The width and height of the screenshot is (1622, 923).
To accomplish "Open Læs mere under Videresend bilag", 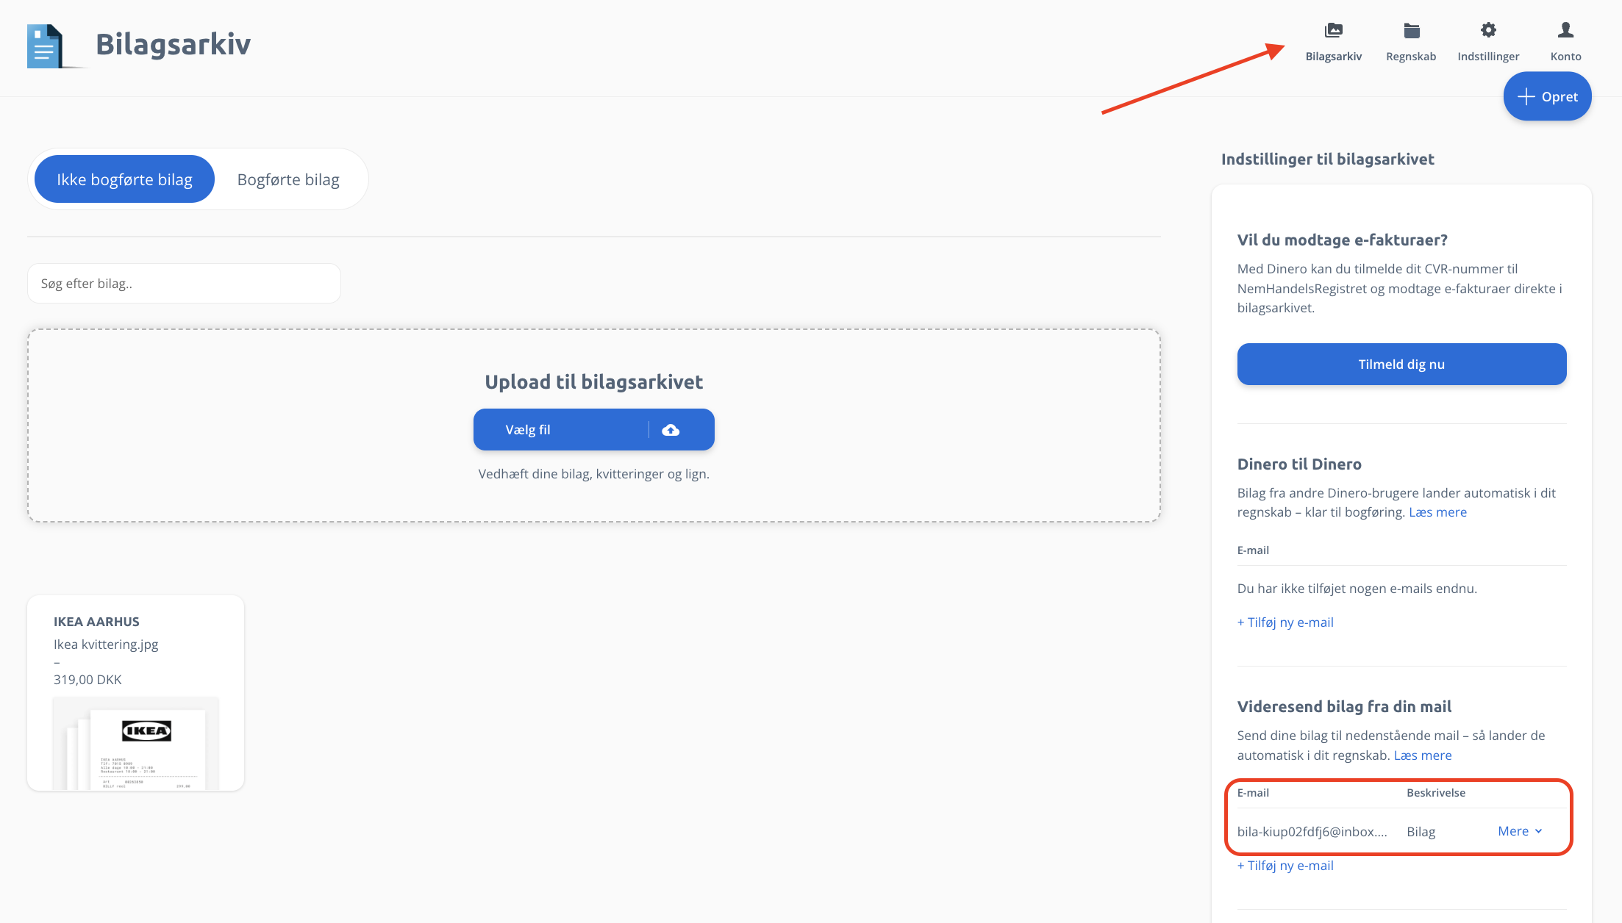I will 1423,755.
